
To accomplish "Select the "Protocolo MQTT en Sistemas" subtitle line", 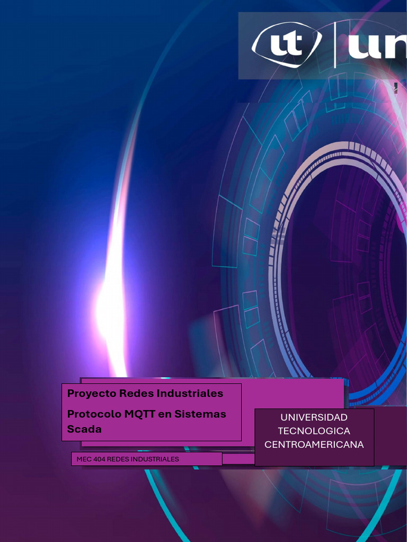I will coord(146,414).
